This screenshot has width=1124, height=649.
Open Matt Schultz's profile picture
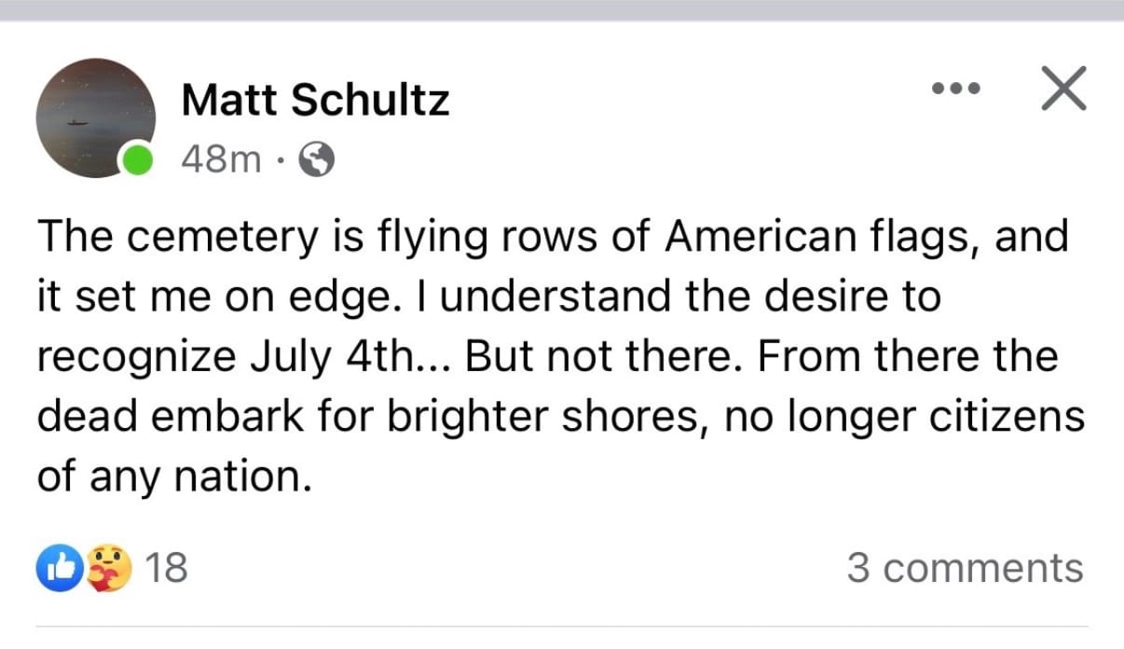pos(94,117)
